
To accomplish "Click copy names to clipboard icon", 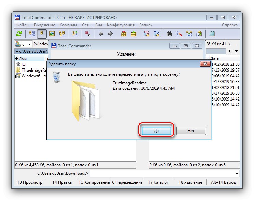I will tap(199, 34).
